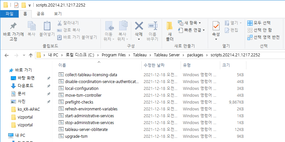Open the Move to (이동 위치) menu
Screen dimensions: 285x142
[x=109, y=31]
